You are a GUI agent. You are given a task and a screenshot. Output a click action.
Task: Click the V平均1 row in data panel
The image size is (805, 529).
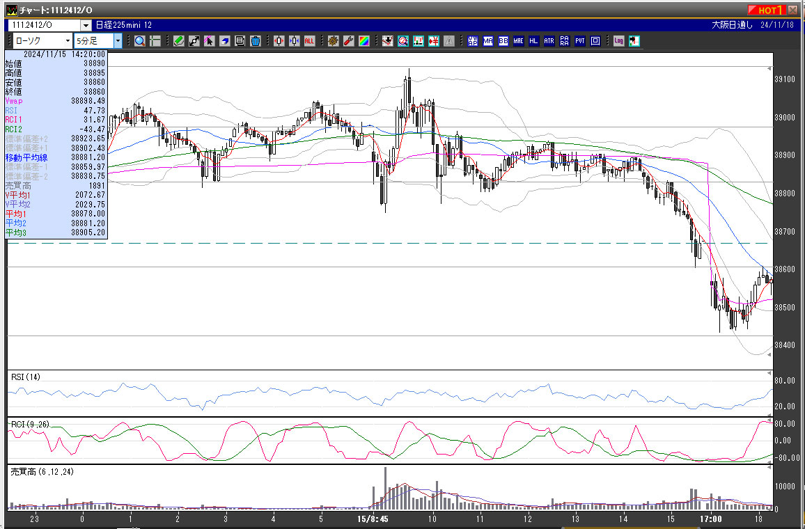click(x=56, y=195)
